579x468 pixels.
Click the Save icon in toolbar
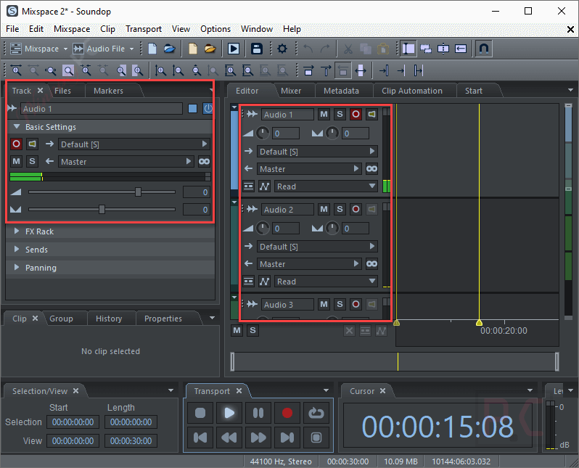(257, 49)
